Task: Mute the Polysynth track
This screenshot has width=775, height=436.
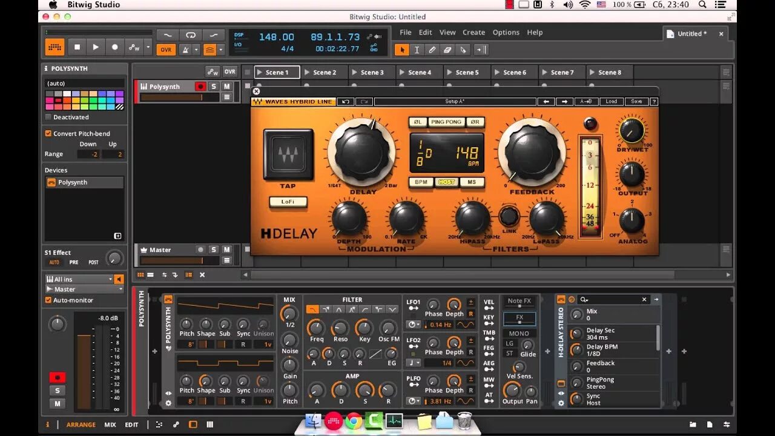Action: tap(227, 87)
